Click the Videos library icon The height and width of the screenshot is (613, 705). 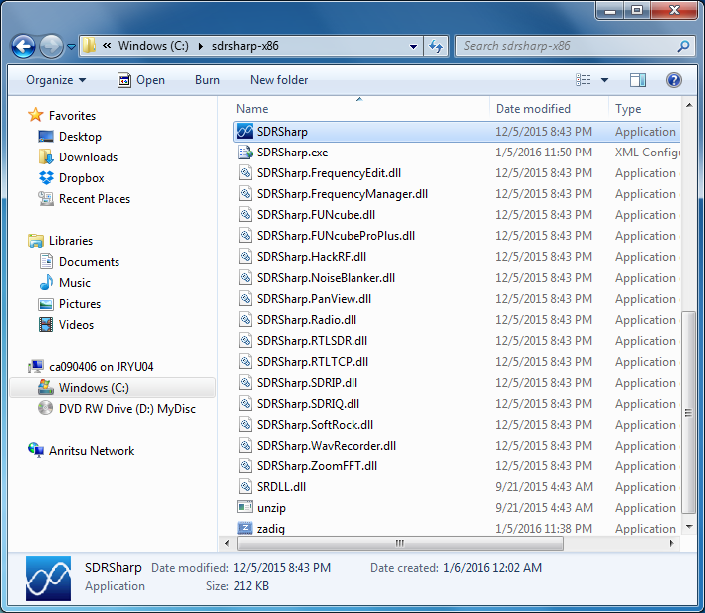(x=46, y=324)
